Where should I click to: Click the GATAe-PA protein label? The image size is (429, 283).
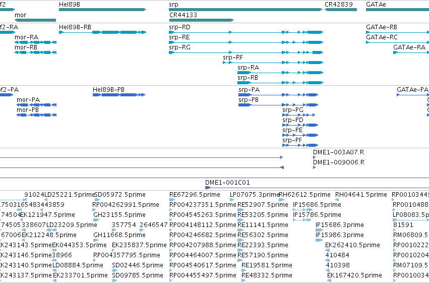click(412, 90)
